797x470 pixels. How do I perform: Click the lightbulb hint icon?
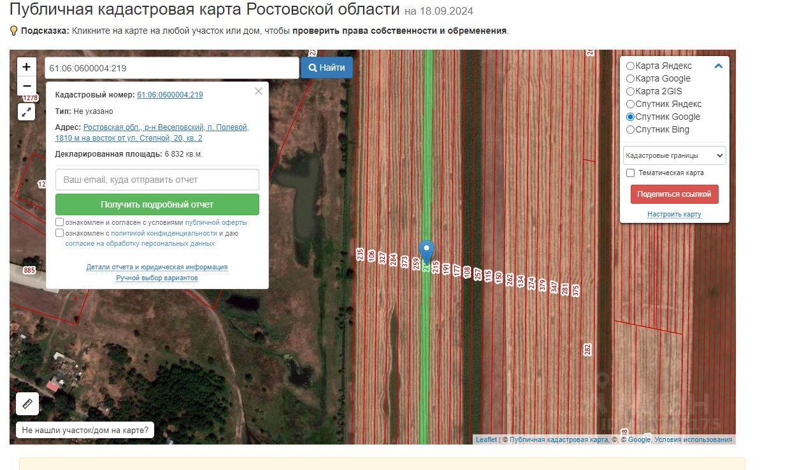click(x=14, y=31)
